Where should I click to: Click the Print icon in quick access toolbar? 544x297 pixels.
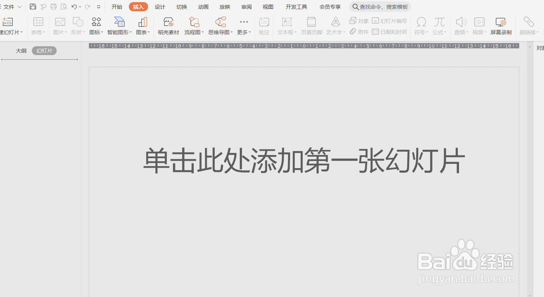(53, 7)
